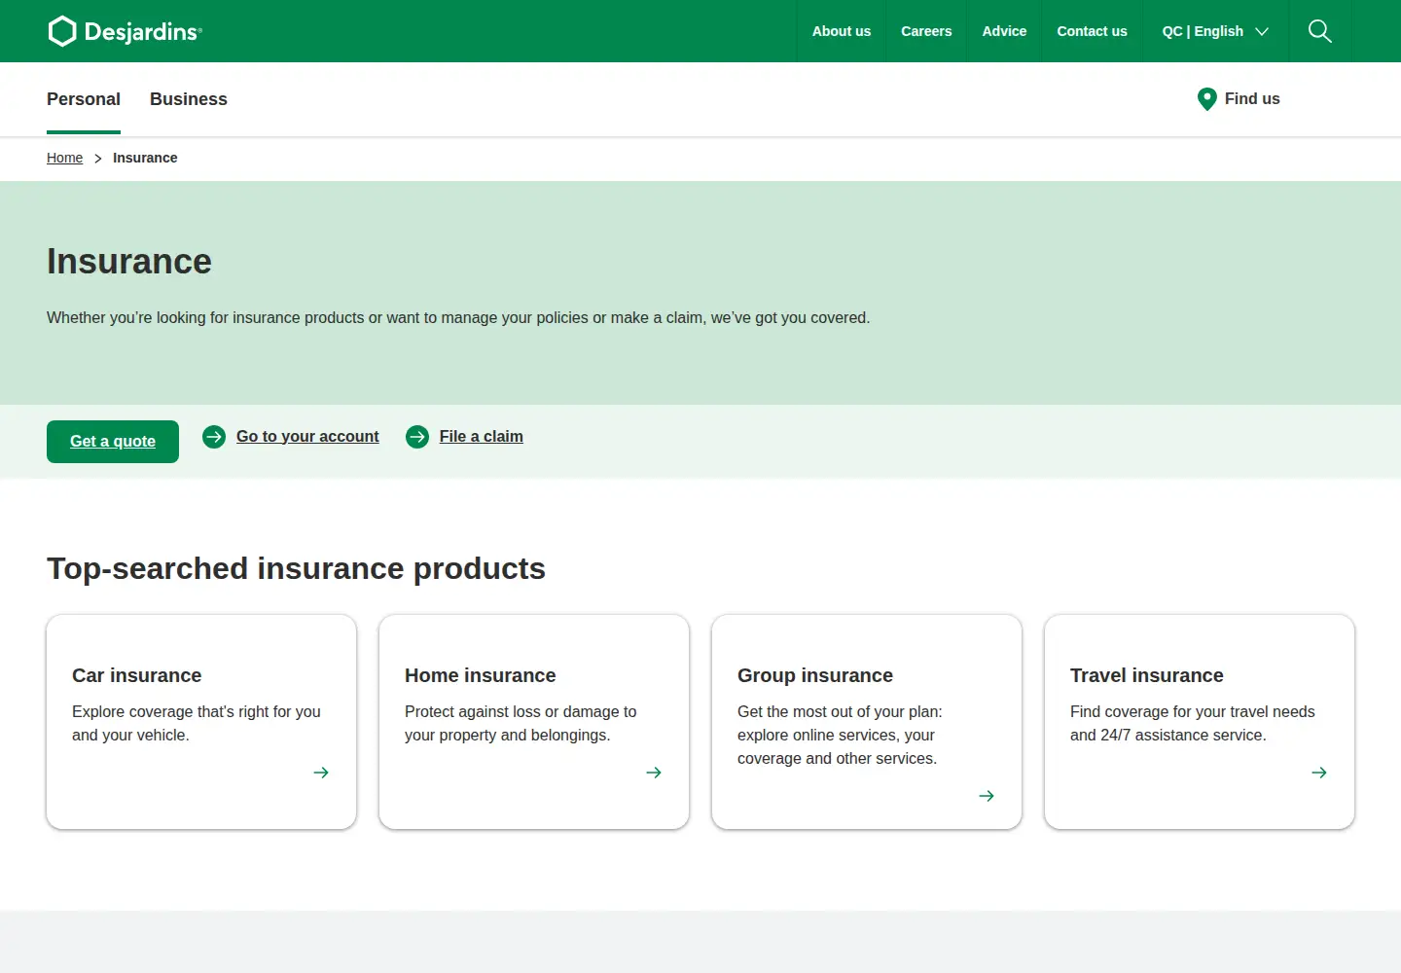Open the Advice menu item
This screenshot has width=1401, height=973.
tap(1004, 31)
